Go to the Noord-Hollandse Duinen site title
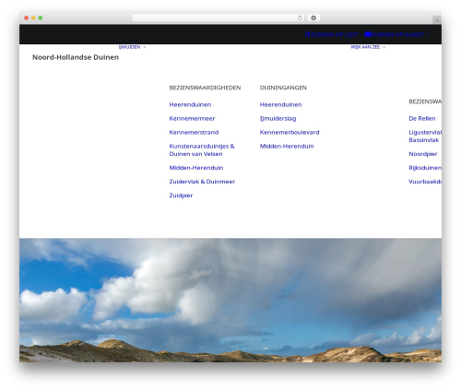Image resolution: width=461 pixels, height=390 pixels. coord(76,57)
